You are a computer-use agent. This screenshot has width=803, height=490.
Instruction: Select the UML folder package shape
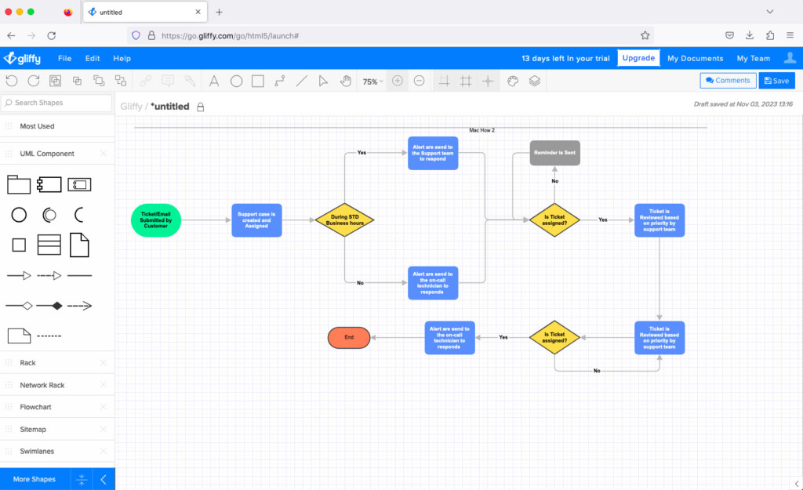[x=19, y=184]
